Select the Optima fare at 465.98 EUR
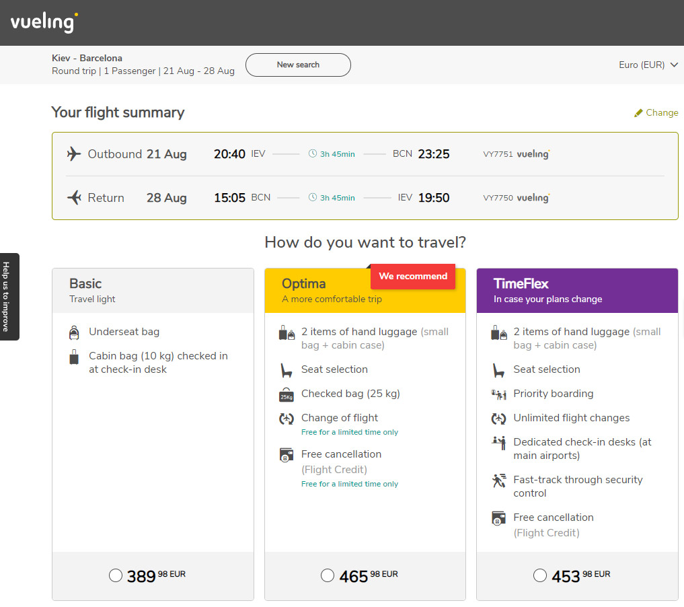684x607 pixels. (328, 575)
